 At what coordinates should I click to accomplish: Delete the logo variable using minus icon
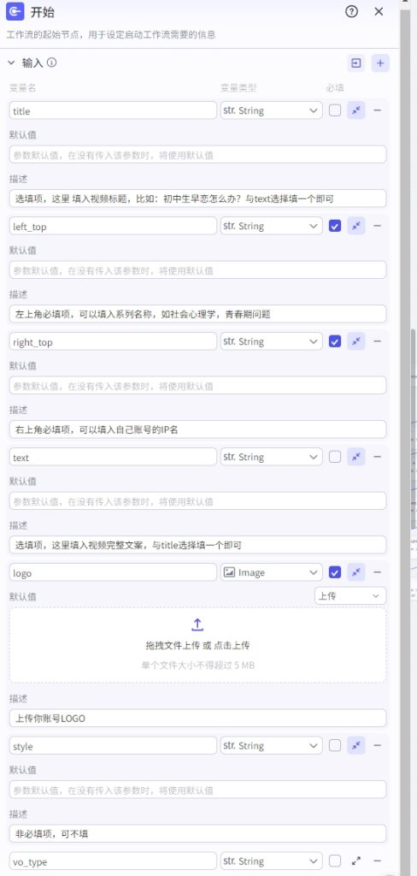tap(378, 572)
